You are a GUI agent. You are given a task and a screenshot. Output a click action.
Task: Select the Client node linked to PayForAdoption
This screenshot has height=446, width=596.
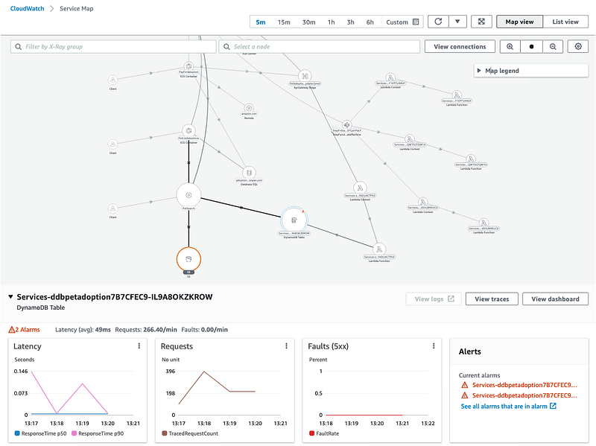click(x=113, y=80)
